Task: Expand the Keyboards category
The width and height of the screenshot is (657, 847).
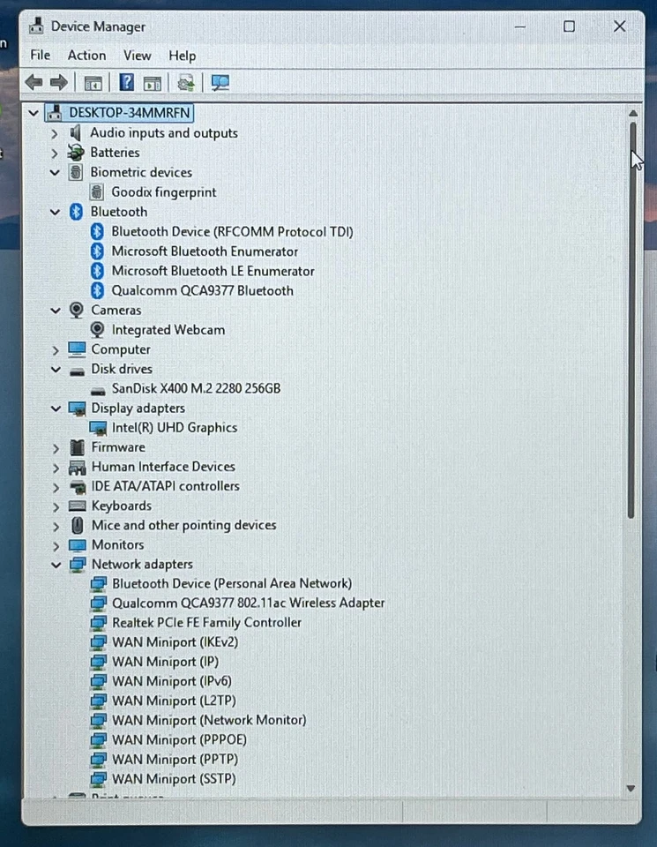Action: coord(56,506)
